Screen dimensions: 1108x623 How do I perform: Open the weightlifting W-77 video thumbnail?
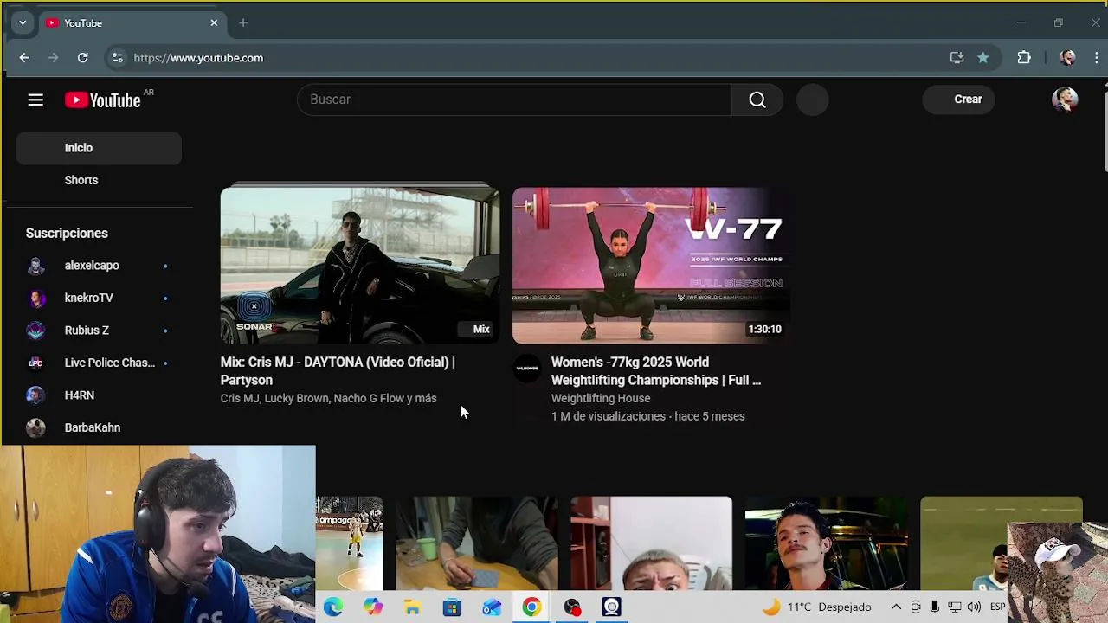point(652,266)
